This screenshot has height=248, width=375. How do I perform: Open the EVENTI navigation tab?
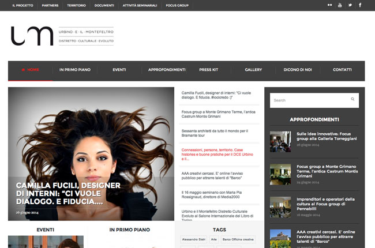[x=119, y=70]
